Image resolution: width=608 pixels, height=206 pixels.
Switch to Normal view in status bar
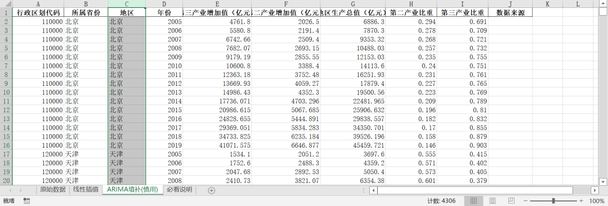click(x=473, y=200)
